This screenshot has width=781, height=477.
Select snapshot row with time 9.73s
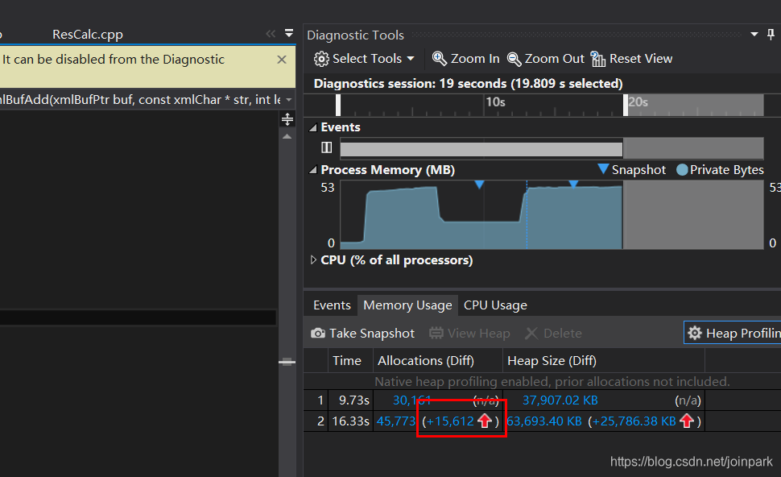tap(503, 400)
